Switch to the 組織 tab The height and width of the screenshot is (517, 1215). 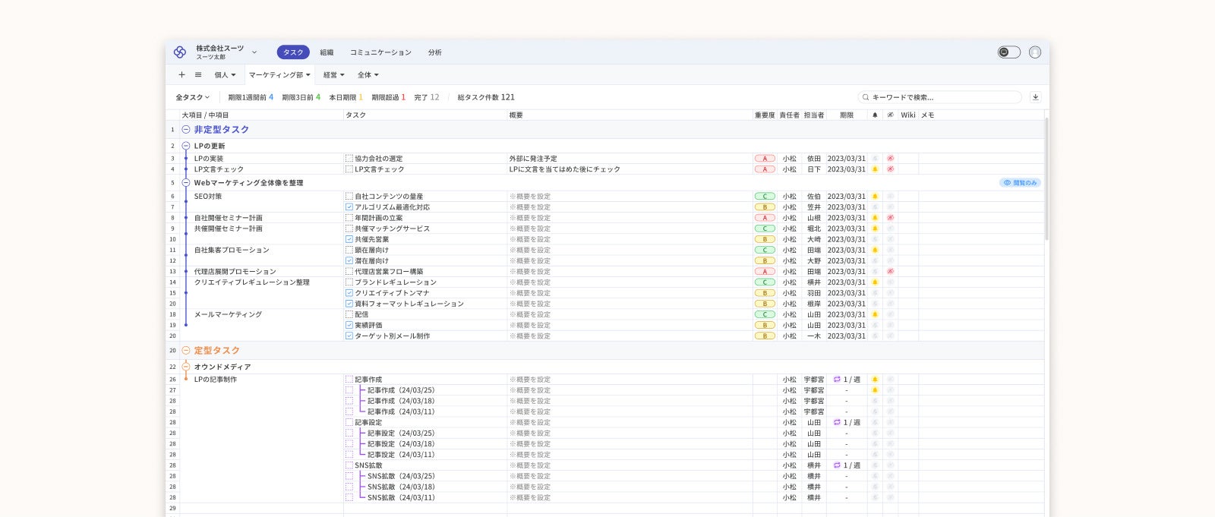pos(327,52)
